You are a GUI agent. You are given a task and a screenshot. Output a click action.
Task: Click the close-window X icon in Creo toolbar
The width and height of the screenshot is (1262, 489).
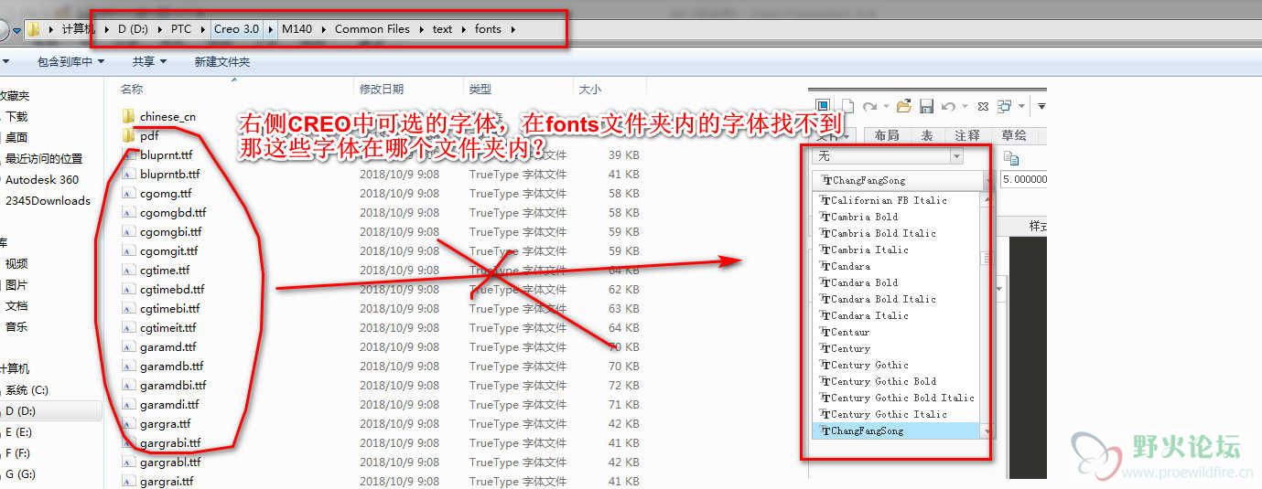coord(983,106)
